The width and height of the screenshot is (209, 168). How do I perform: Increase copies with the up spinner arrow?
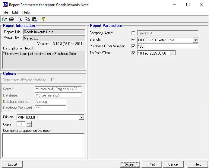click(x=29, y=123)
